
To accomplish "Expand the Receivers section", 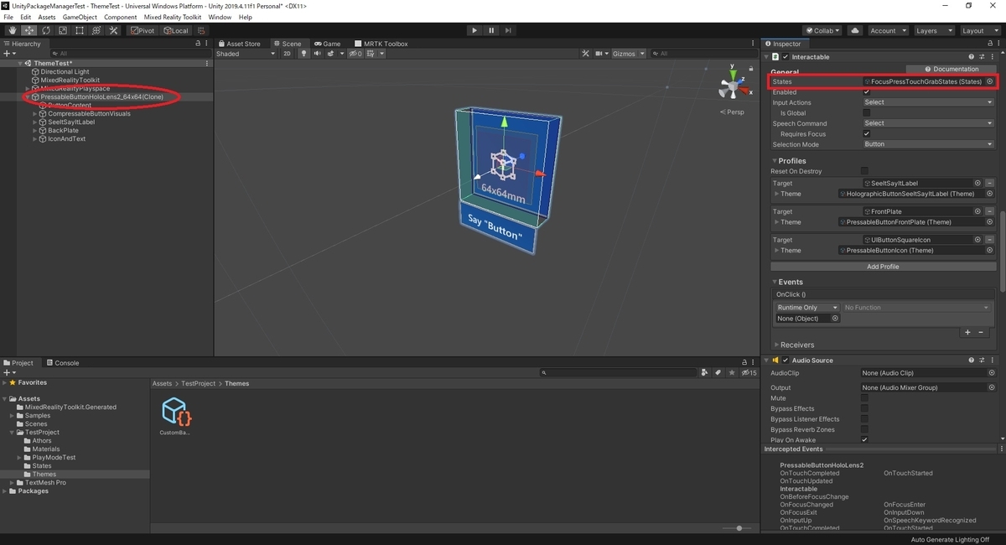I will click(x=777, y=345).
